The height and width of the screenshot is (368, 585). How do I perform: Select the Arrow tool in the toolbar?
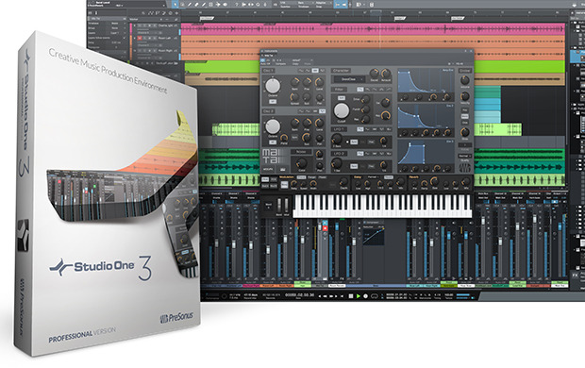click(x=175, y=5)
